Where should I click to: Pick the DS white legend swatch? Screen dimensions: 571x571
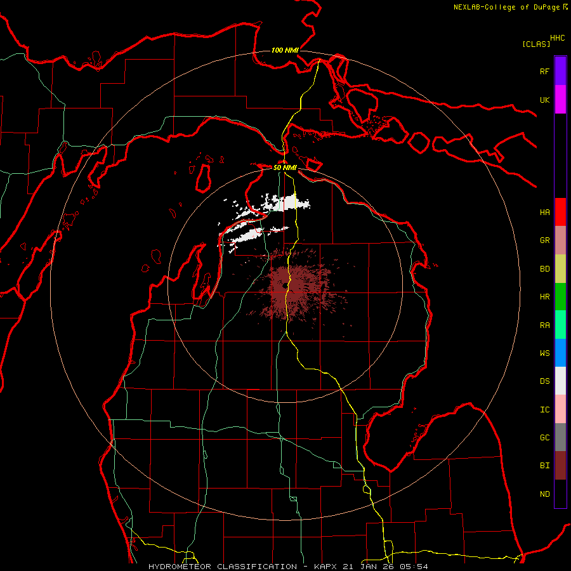tap(560, 381)
